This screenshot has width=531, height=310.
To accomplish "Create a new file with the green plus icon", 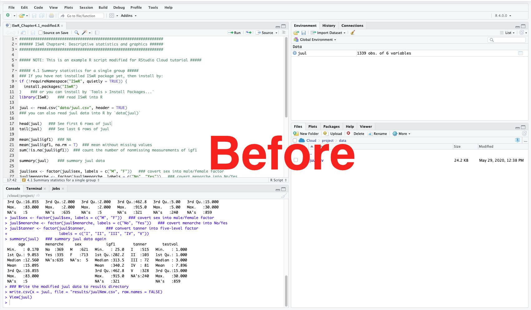I will pyautogui.click(x=8, y=15).
